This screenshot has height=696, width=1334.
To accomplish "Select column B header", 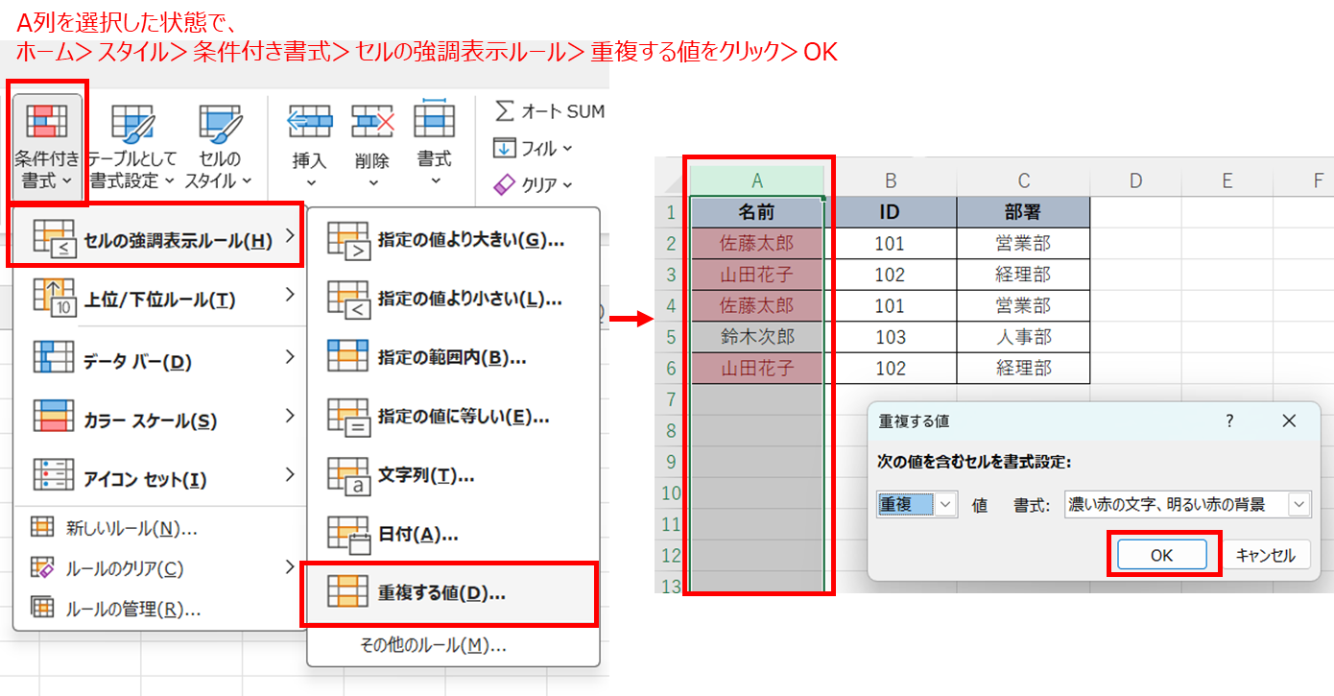I will coord(891,180).
